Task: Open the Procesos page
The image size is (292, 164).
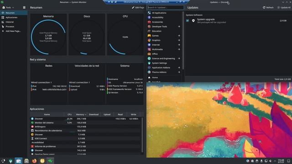Action: (x=14, y=26)
